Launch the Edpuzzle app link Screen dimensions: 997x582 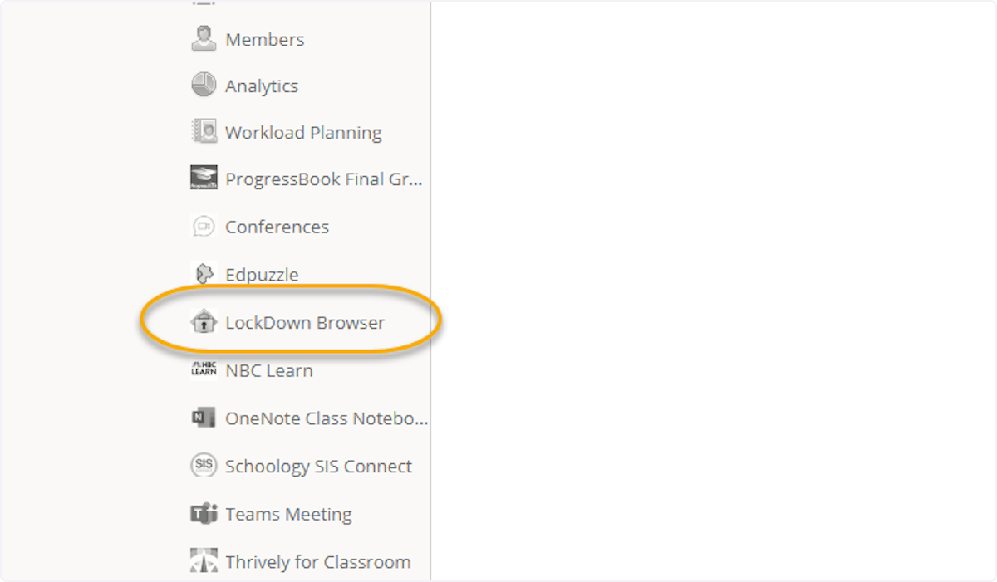pos(262,275)
